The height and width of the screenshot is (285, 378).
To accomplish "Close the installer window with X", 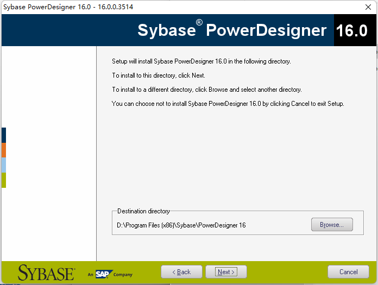I will [x=368, y=7].
